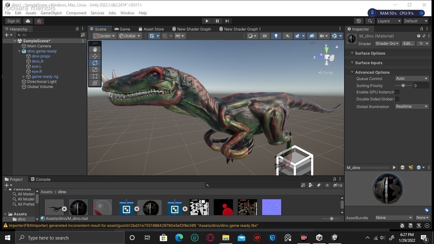
Task: Click the collab bug icon in toolbar
Action: click(39, 21)
